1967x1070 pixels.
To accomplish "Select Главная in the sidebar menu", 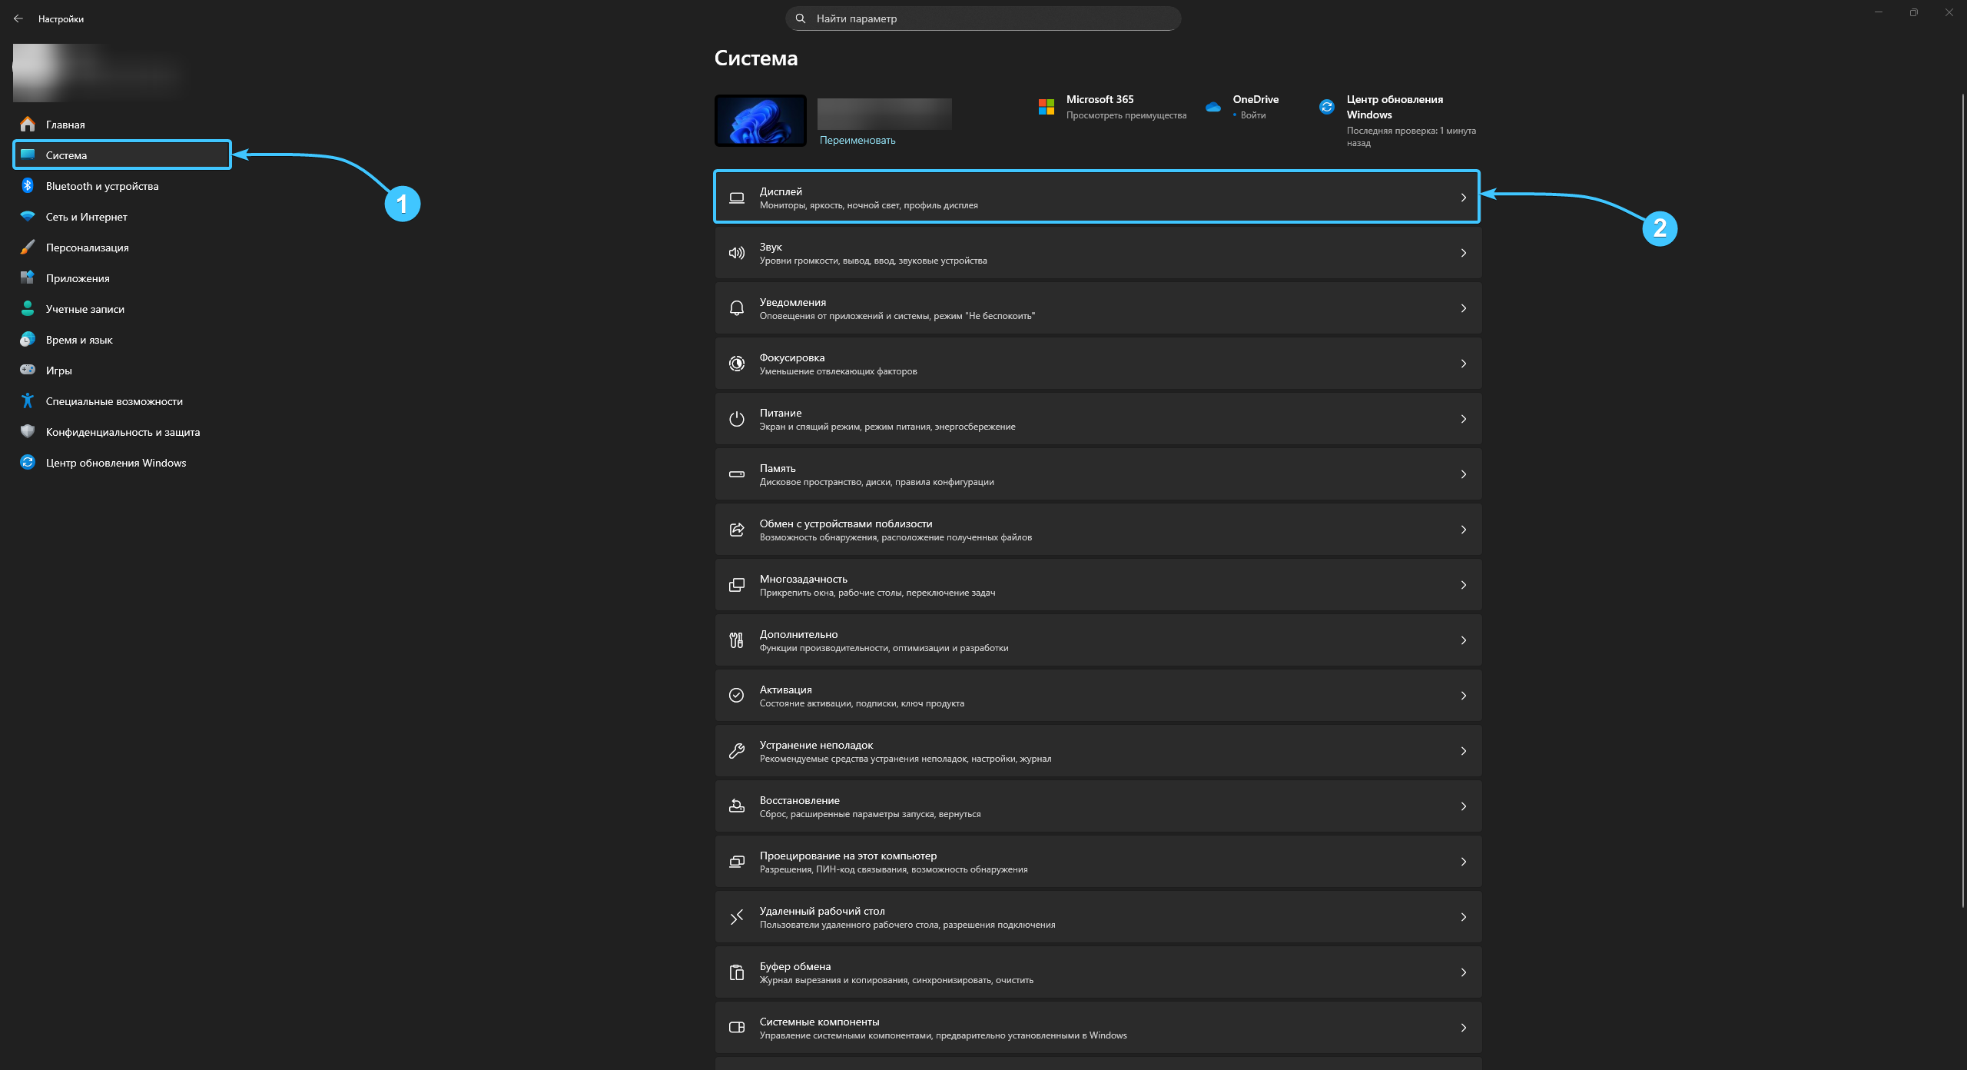I will (x=65, y=125).
